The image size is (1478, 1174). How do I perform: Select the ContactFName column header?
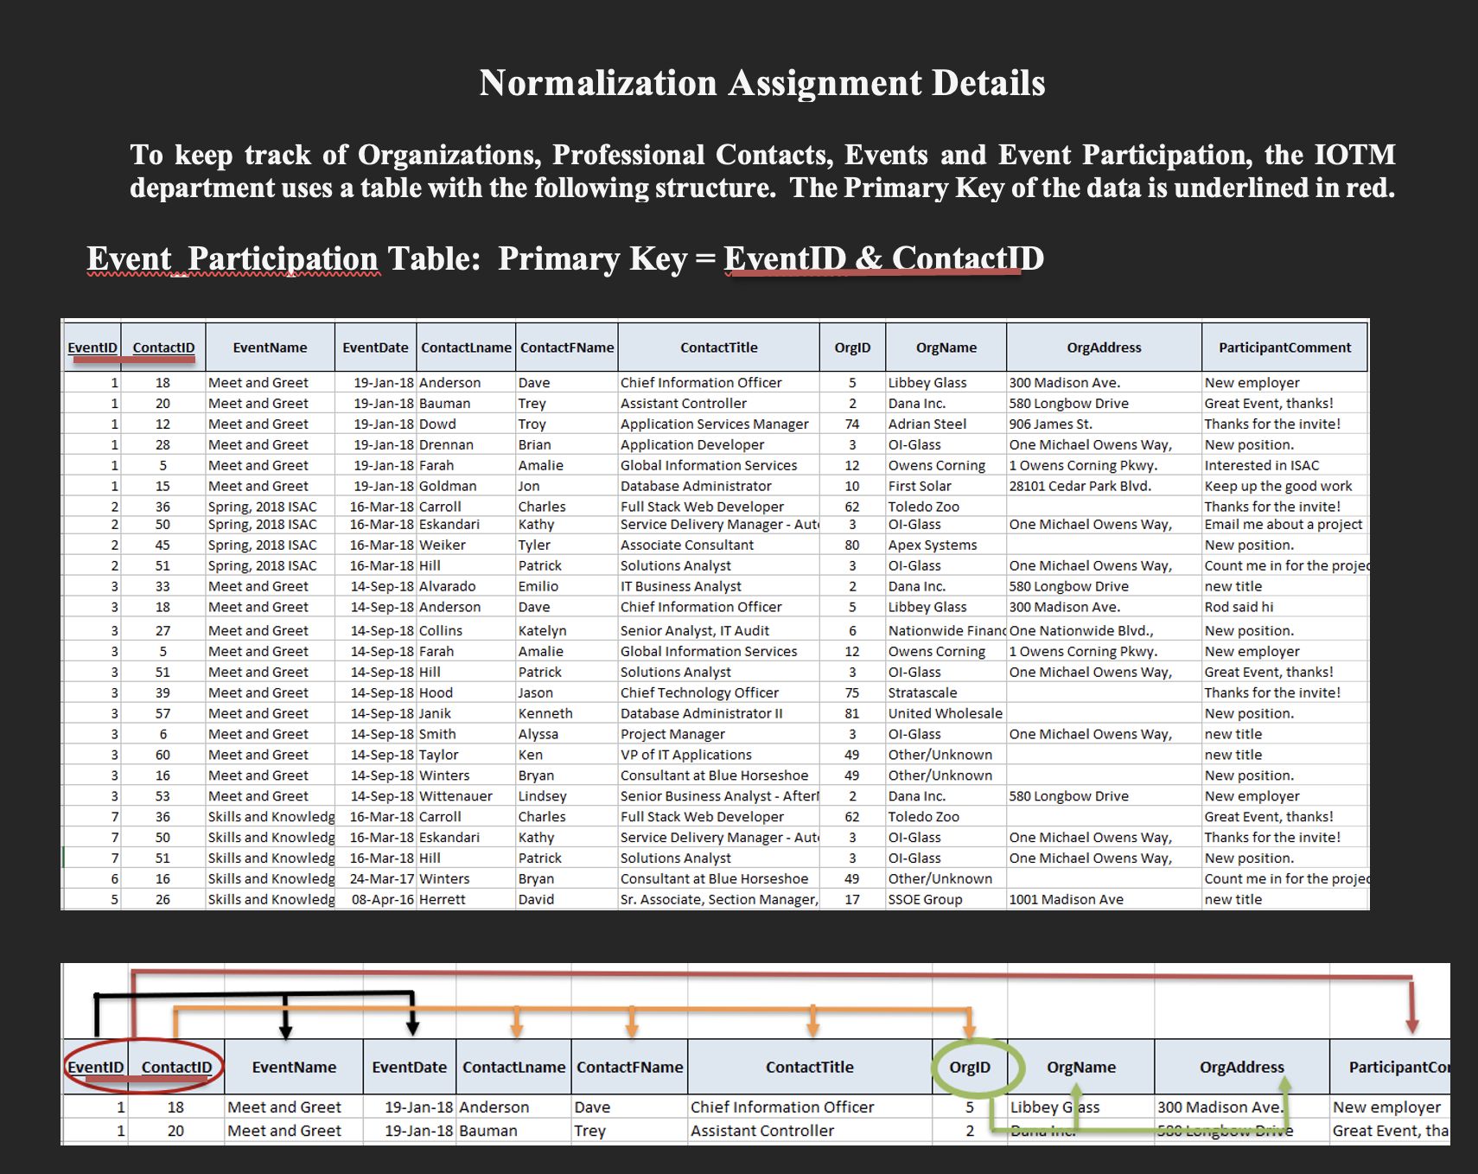(566, 347)
